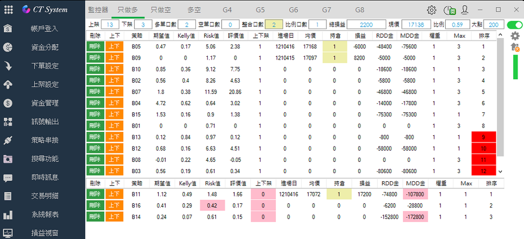Image resolution: width=524 pixels, height=239 pixels.
Task: Select the 只做多 tab
Action: 128,10
